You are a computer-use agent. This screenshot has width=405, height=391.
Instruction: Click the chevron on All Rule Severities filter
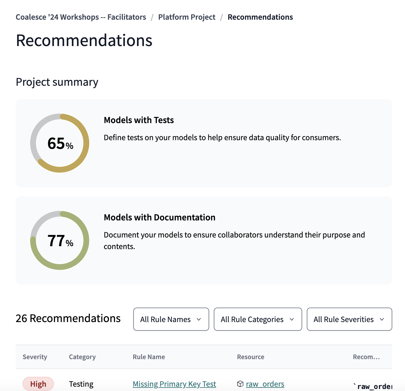pos(382,319)
